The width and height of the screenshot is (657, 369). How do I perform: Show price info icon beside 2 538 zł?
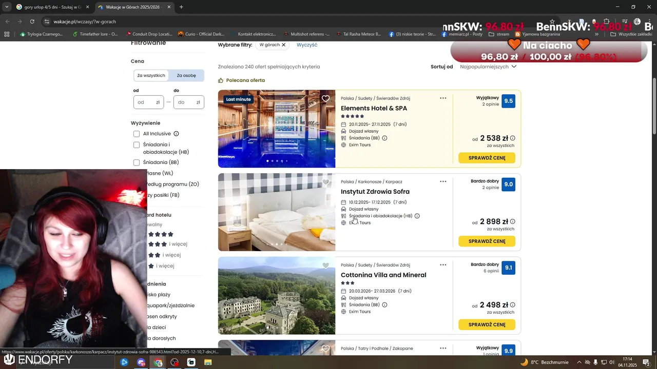click(512, 138)
